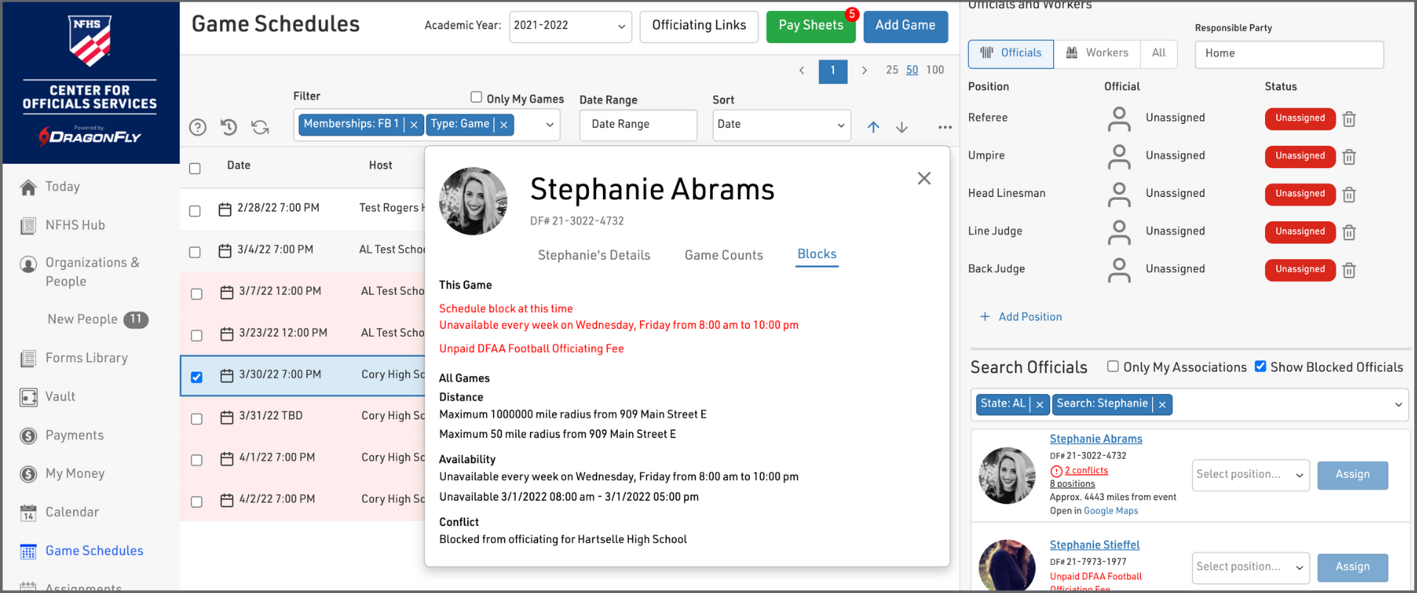Screen dimensions: 1417x593
Task: Sort ascending with the up arrow
Action: click(873, 127)
